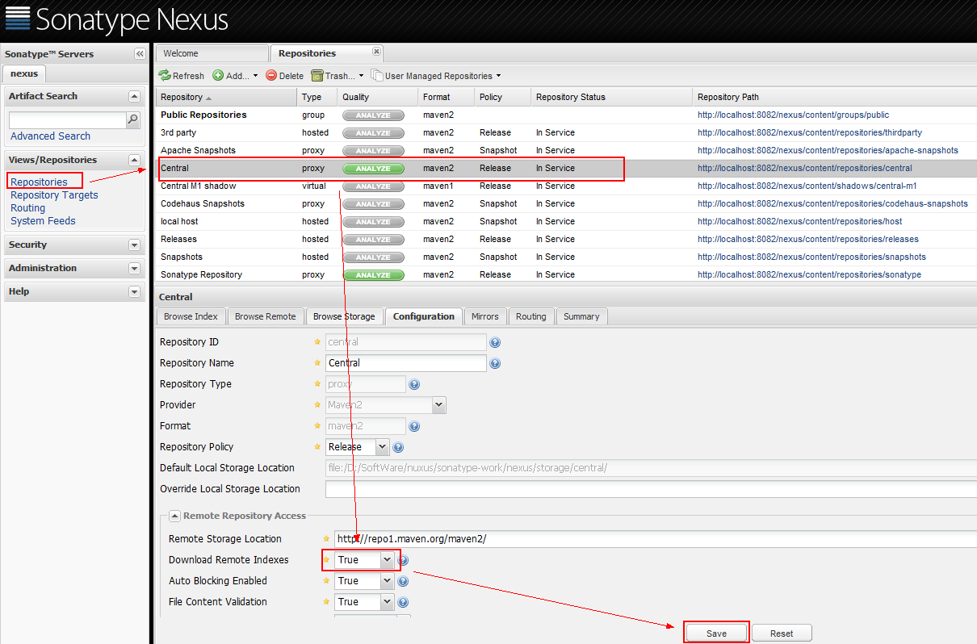Open the User Managed Repositories dropdown
The width and height of the screenshot is (977, 644).
436,76
